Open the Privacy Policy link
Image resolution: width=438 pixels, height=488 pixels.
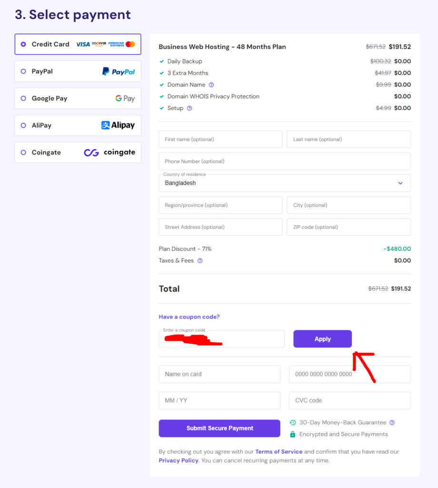click(x=179, y=461)
